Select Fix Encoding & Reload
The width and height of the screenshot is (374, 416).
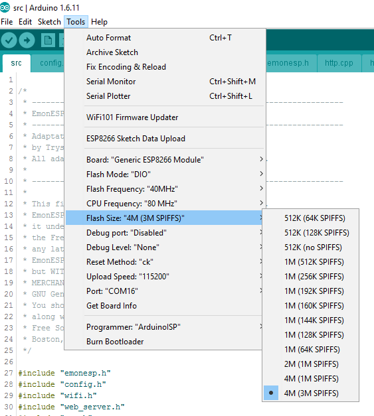[165, 67]
